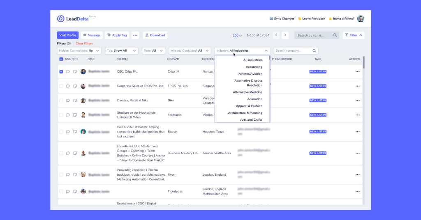Open actions menu for Starbucks row
The width and height of the screenshot is (421, 220).
(x=357, y=115)
